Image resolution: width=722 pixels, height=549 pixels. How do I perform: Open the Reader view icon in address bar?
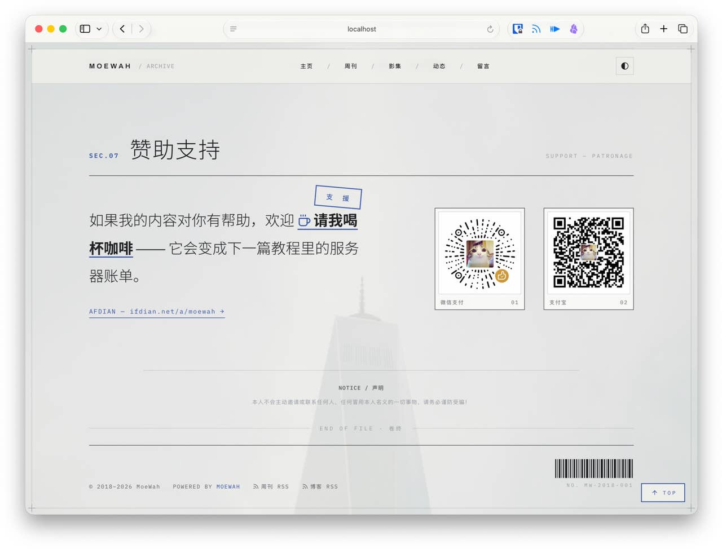[233, 29]
